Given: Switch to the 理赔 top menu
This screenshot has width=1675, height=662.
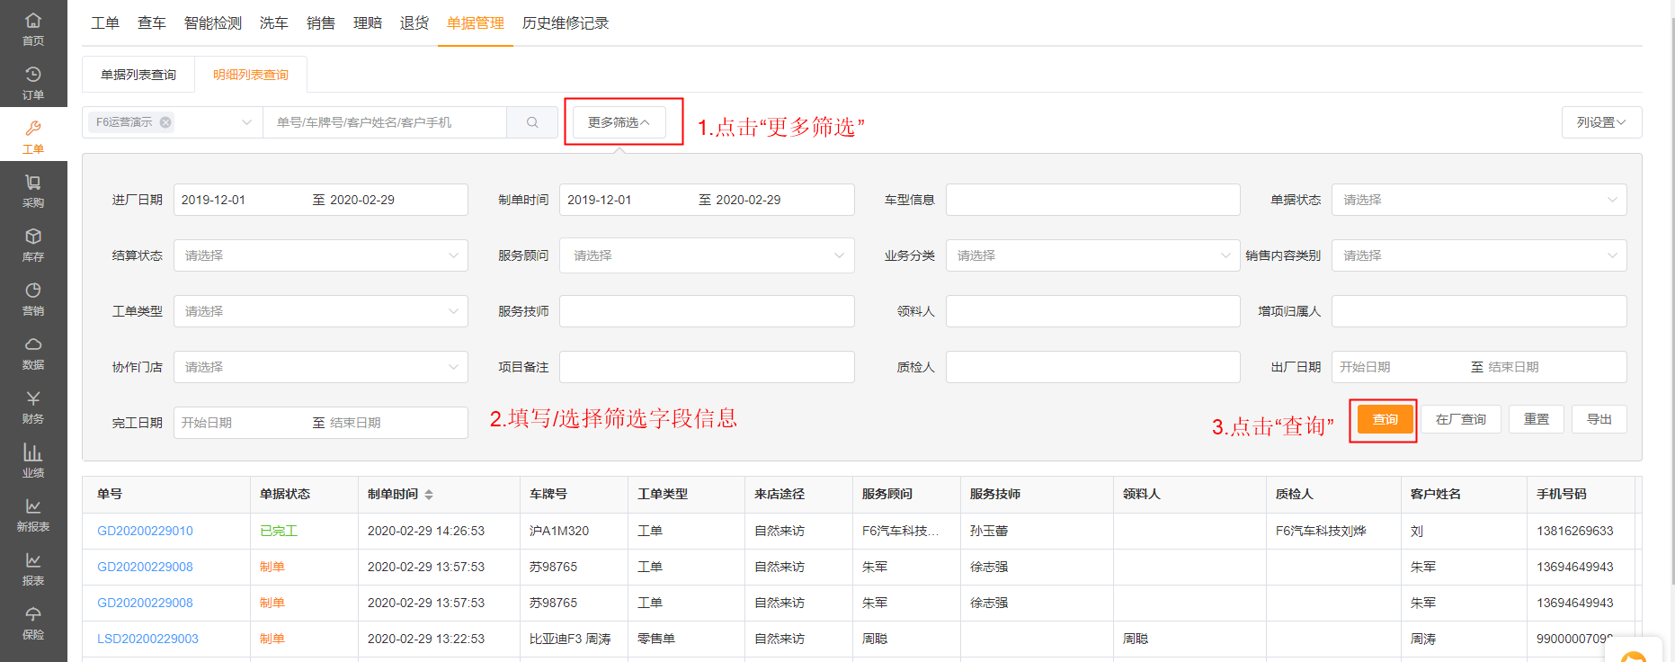Looking at the screenshot, I should (x=368, y=23).
